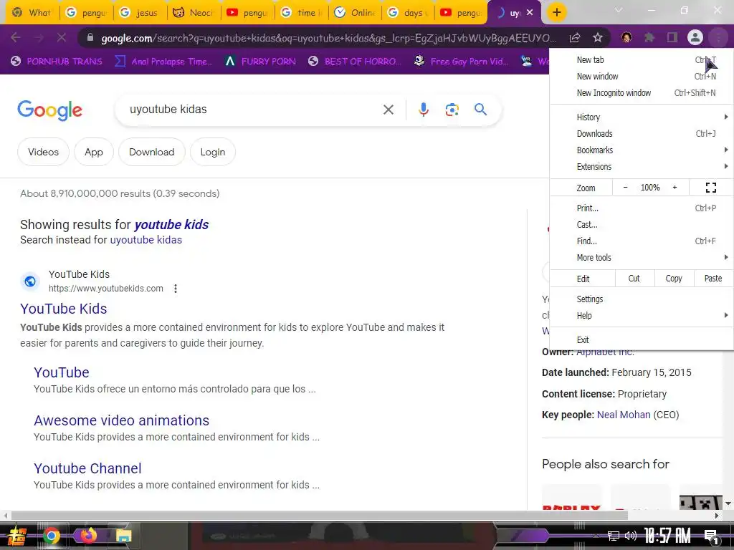Open the Chrome profile avatar
This screenshot has height=550, width=734.
(695, 37)
